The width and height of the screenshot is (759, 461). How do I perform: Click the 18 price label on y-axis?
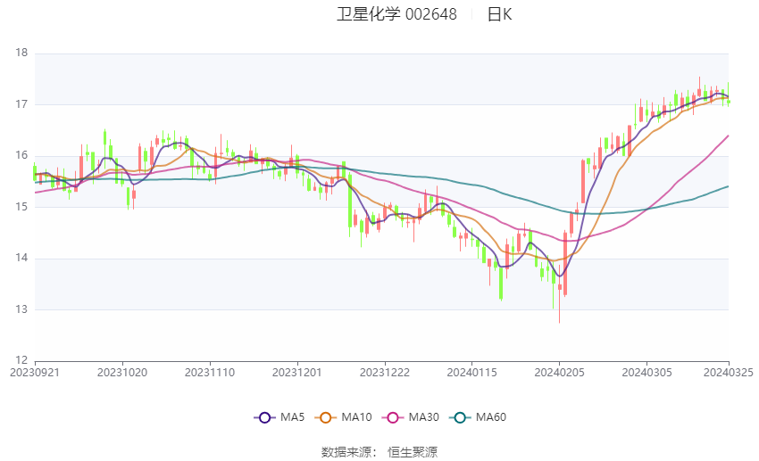22,54
